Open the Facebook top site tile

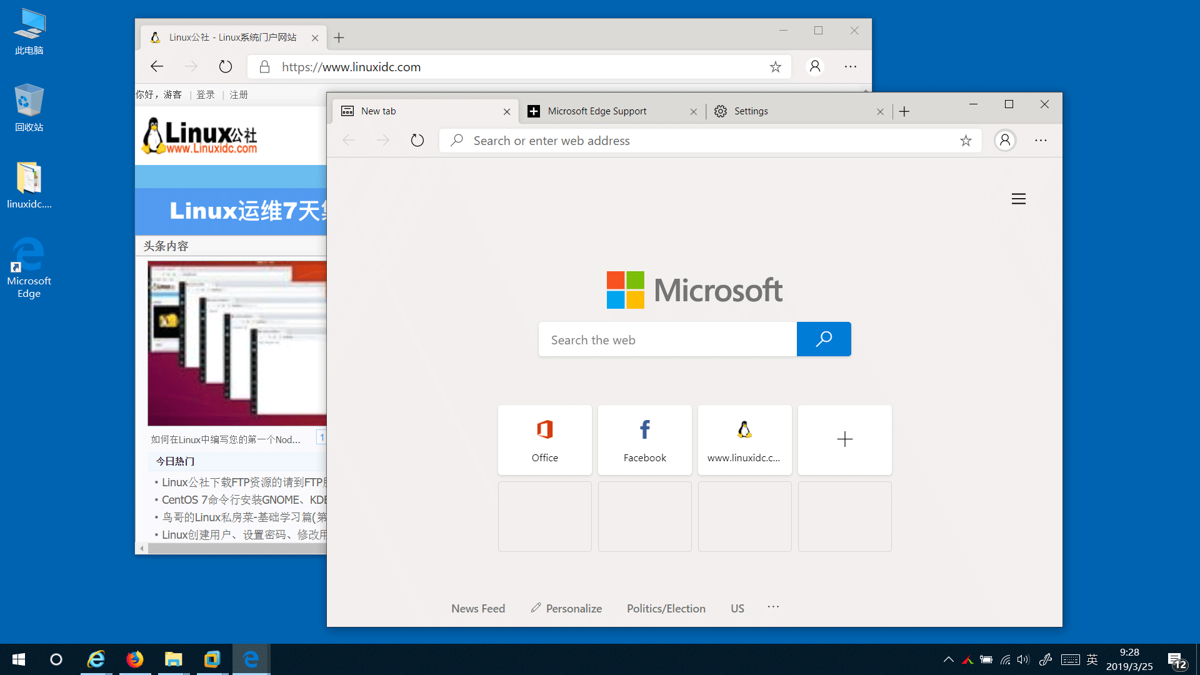point(644,439)
